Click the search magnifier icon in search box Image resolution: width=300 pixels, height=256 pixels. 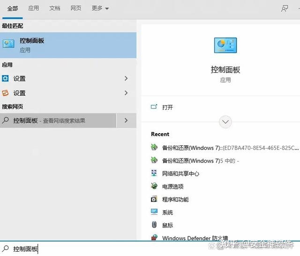6,249
